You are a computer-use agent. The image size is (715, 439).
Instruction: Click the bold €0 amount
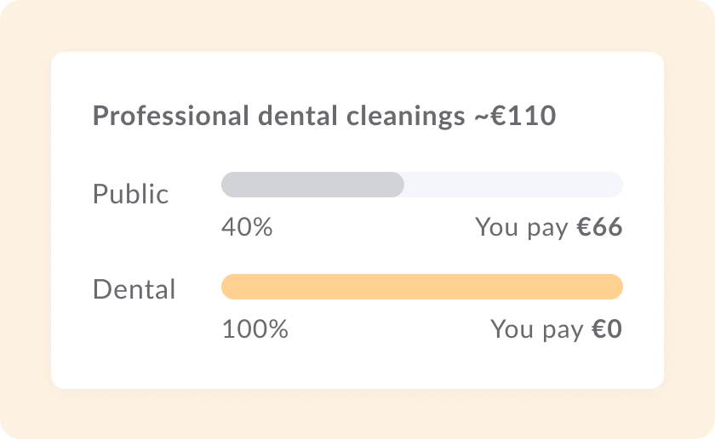[x=607, y=329]
